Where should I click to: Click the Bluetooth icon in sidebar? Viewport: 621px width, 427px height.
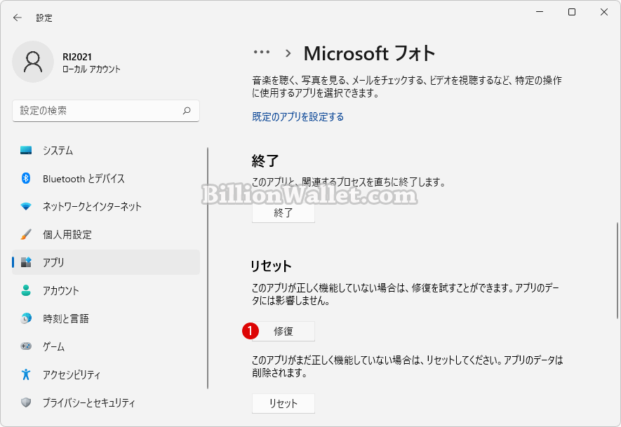pos(26,179)
